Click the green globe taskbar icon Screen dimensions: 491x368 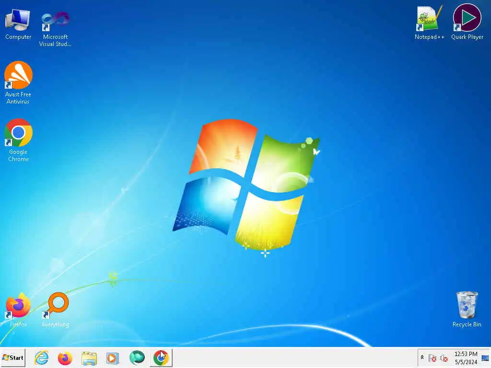click(x=137, y=357)
